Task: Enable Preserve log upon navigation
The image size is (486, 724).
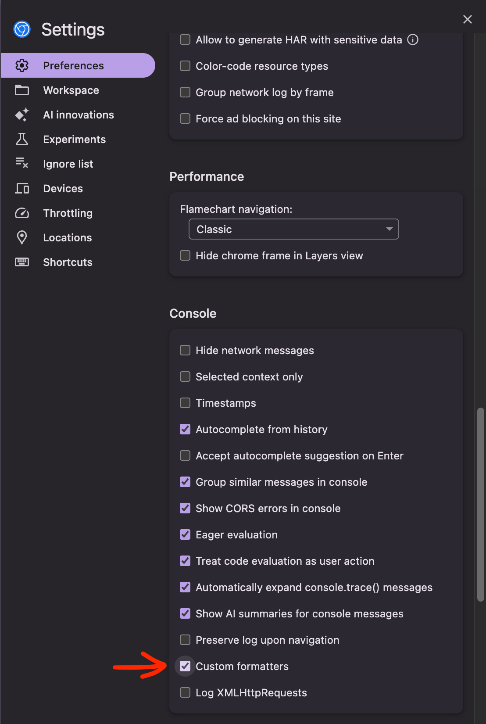Action: tap(185, 640)
